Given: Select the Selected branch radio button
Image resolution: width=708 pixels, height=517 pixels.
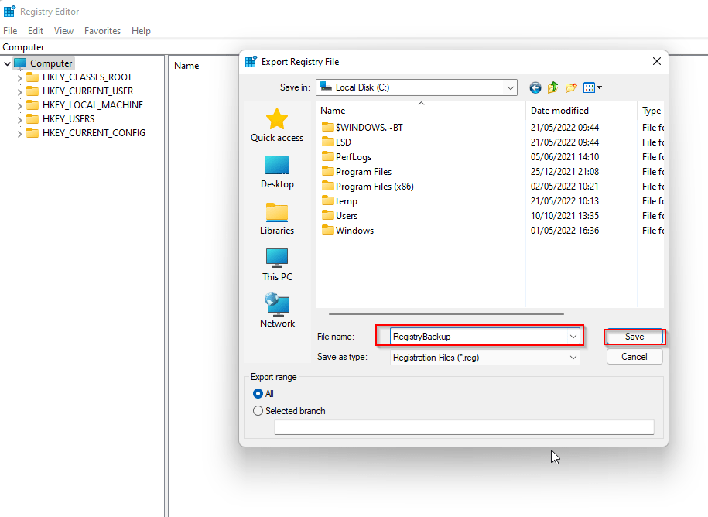Looking at the screenshot, I should coord(258,411).
